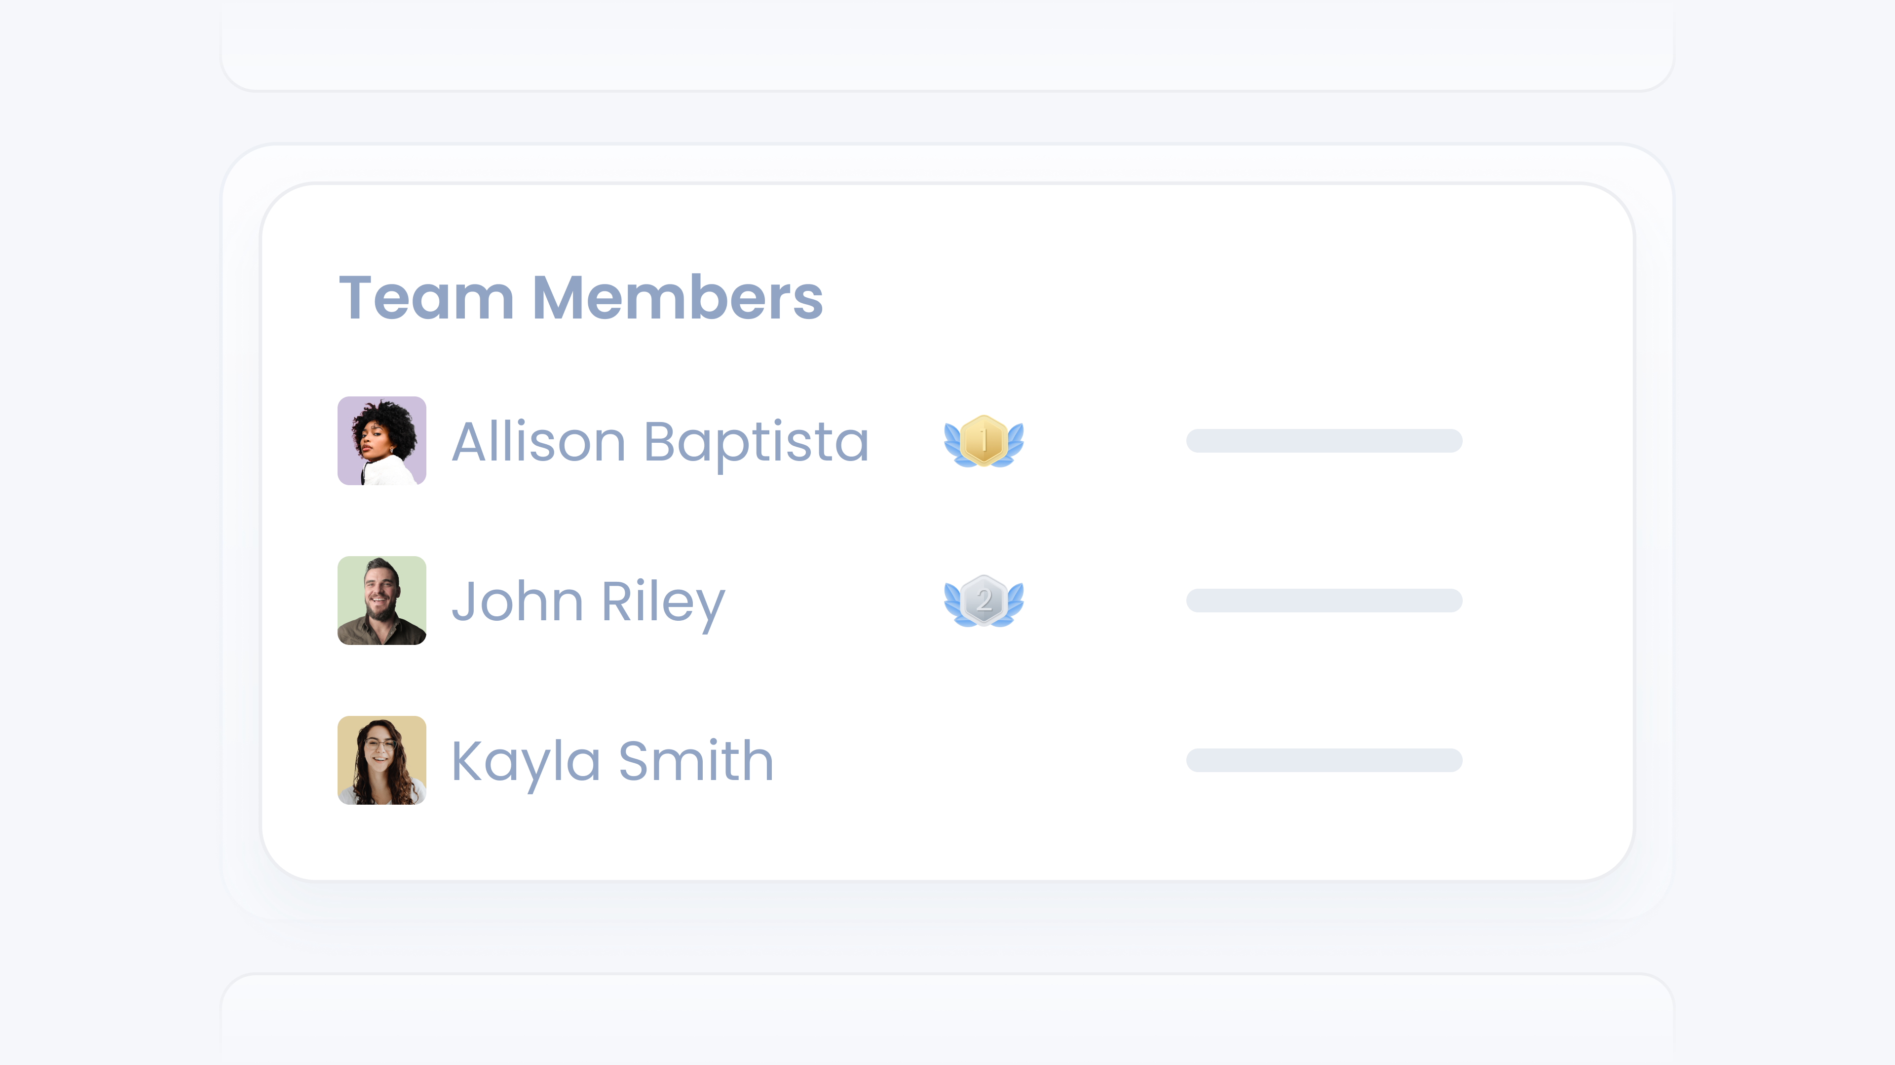Click the silver number 2 medal badge
This screenshot has height=1065, width=1895.
click(x=984, y=601)
